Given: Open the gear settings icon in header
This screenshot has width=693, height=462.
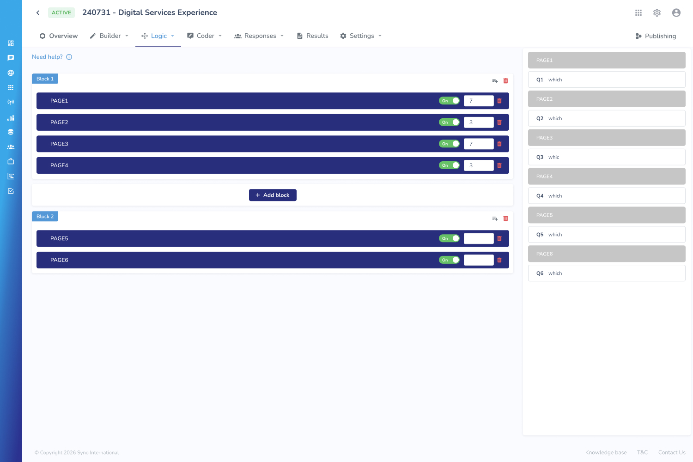Looking at the screenshot, I should click(657, 13).
